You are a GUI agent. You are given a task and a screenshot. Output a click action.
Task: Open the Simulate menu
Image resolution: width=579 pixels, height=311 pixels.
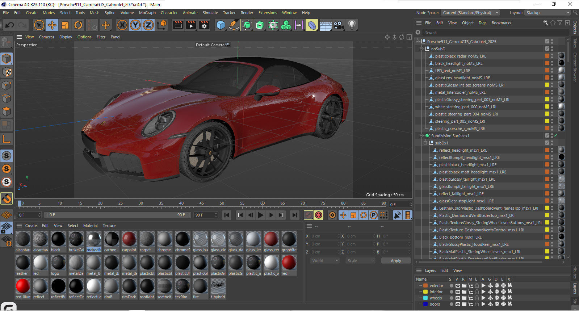(x=210, y=13)
